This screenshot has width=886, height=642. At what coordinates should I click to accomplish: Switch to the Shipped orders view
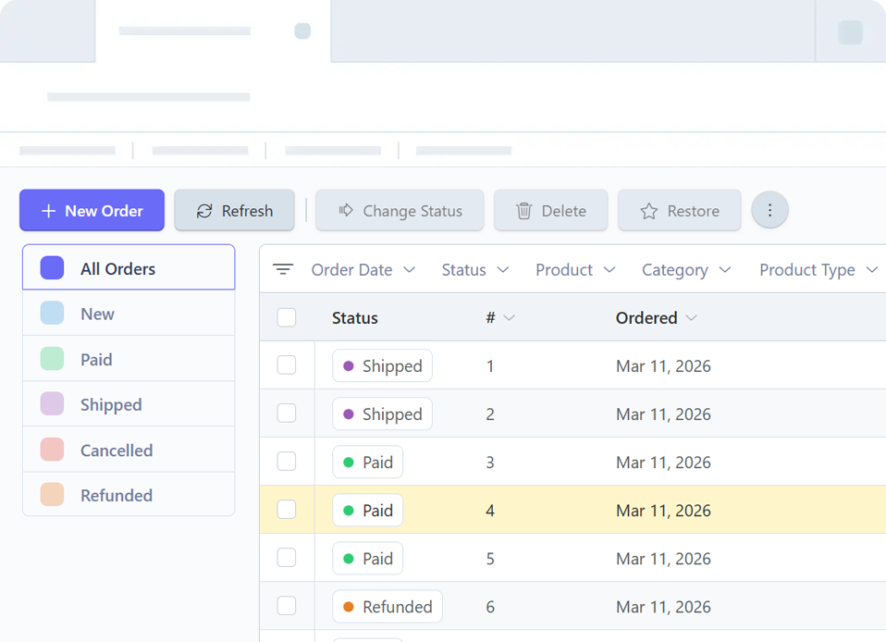point(111,404)
